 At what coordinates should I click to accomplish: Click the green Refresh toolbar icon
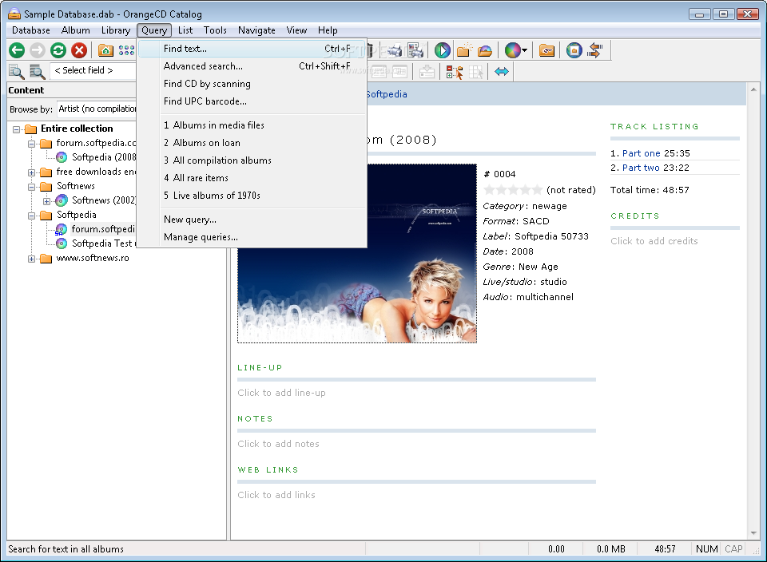click(x=58, y=50)
